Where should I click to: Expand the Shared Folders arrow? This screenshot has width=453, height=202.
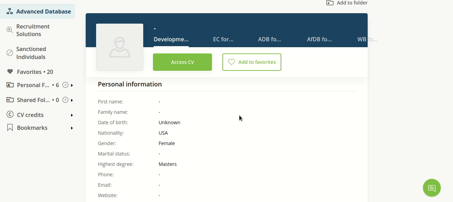click(72, 100)
